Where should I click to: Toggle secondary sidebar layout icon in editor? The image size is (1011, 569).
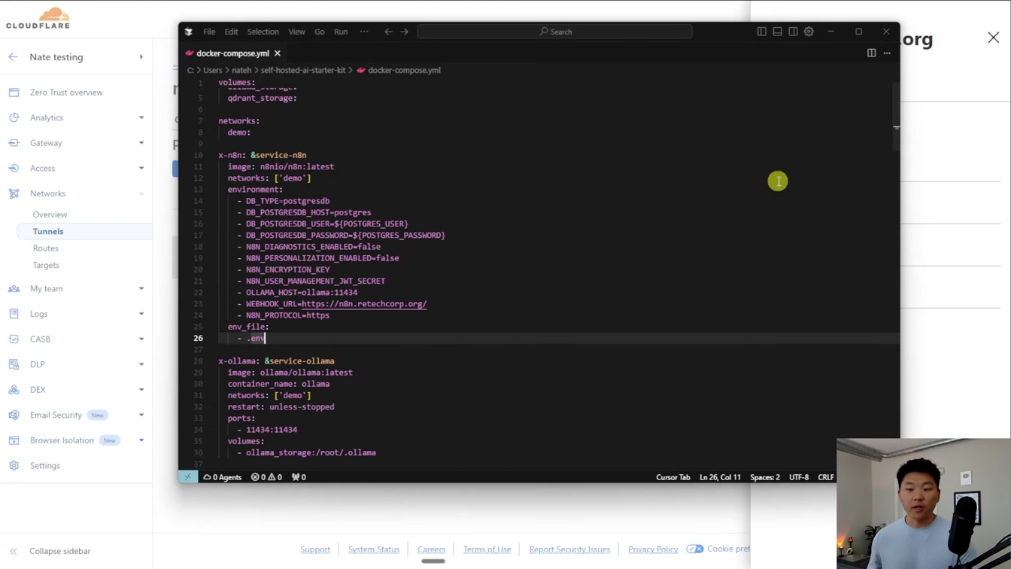[x=793, y=32]
